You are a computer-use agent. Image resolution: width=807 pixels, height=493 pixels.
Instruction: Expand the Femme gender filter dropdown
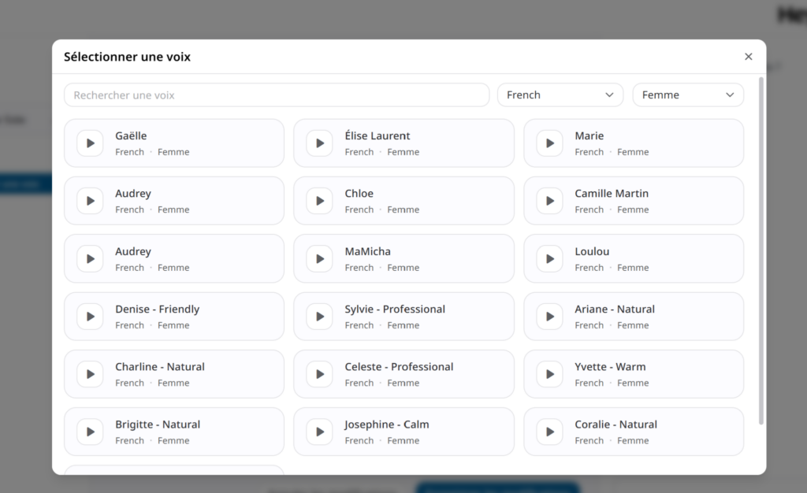tap(687, 95)
